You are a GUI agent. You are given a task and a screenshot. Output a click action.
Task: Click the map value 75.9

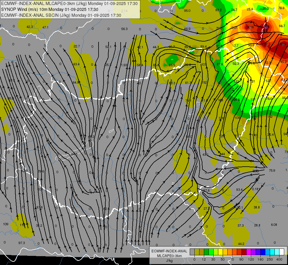tap(272, 170)
